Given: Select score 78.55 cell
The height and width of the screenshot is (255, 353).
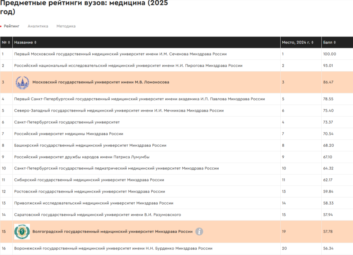Looking at the screenshot, I should 328,99.
